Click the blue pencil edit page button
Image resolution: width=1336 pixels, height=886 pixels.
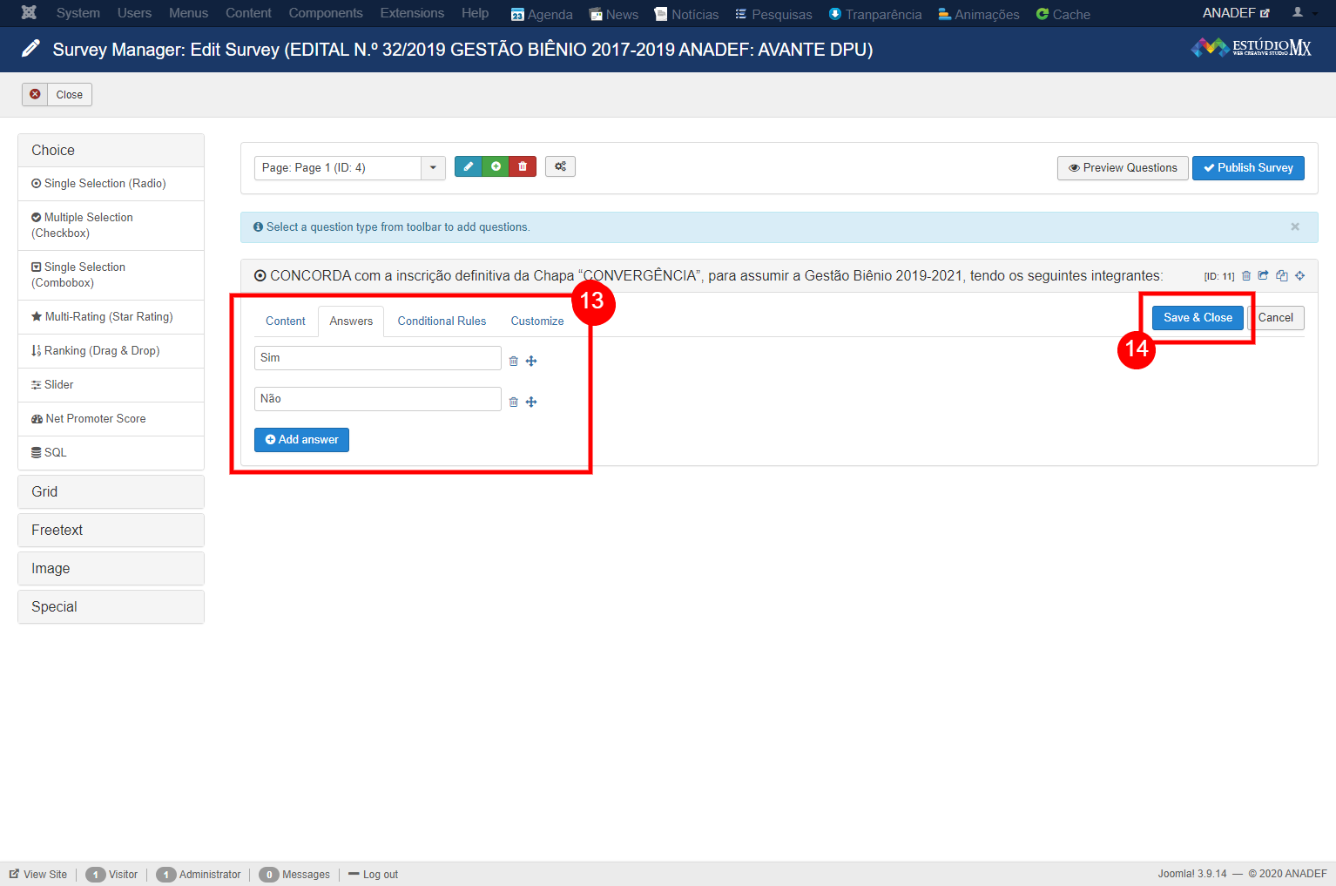coord(468,166)
